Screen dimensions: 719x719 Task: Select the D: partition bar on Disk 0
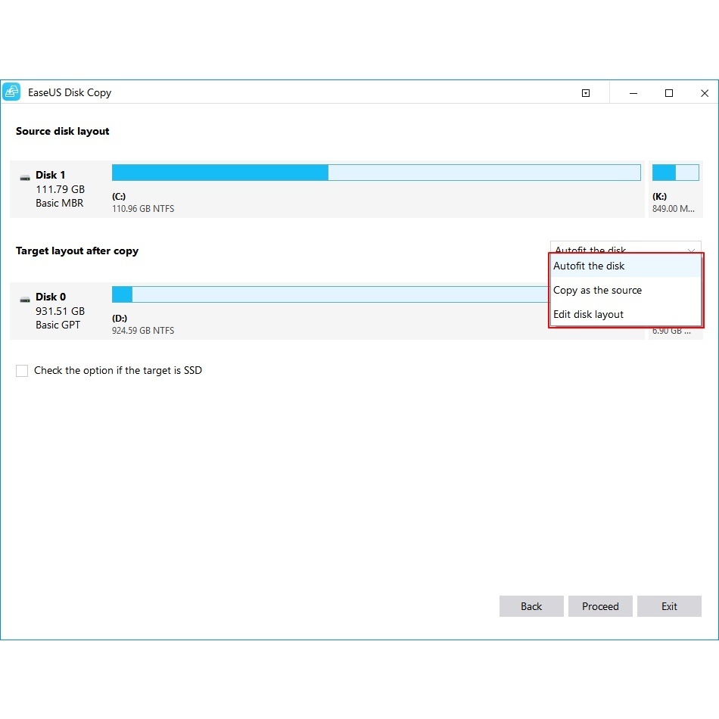point(330,294)
